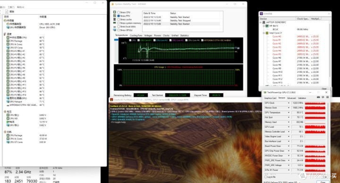Click the temperature section thermometer icon

click(x=5, y=34)
